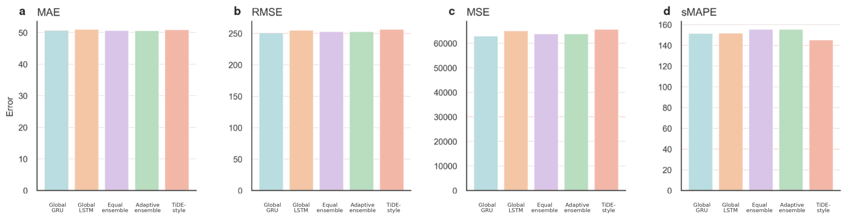Image resolution: width=847 pixels, height=219 pixels.
Task: Click the Adaptive ensemble bar in MAE chart
Action: click(147, 110)
